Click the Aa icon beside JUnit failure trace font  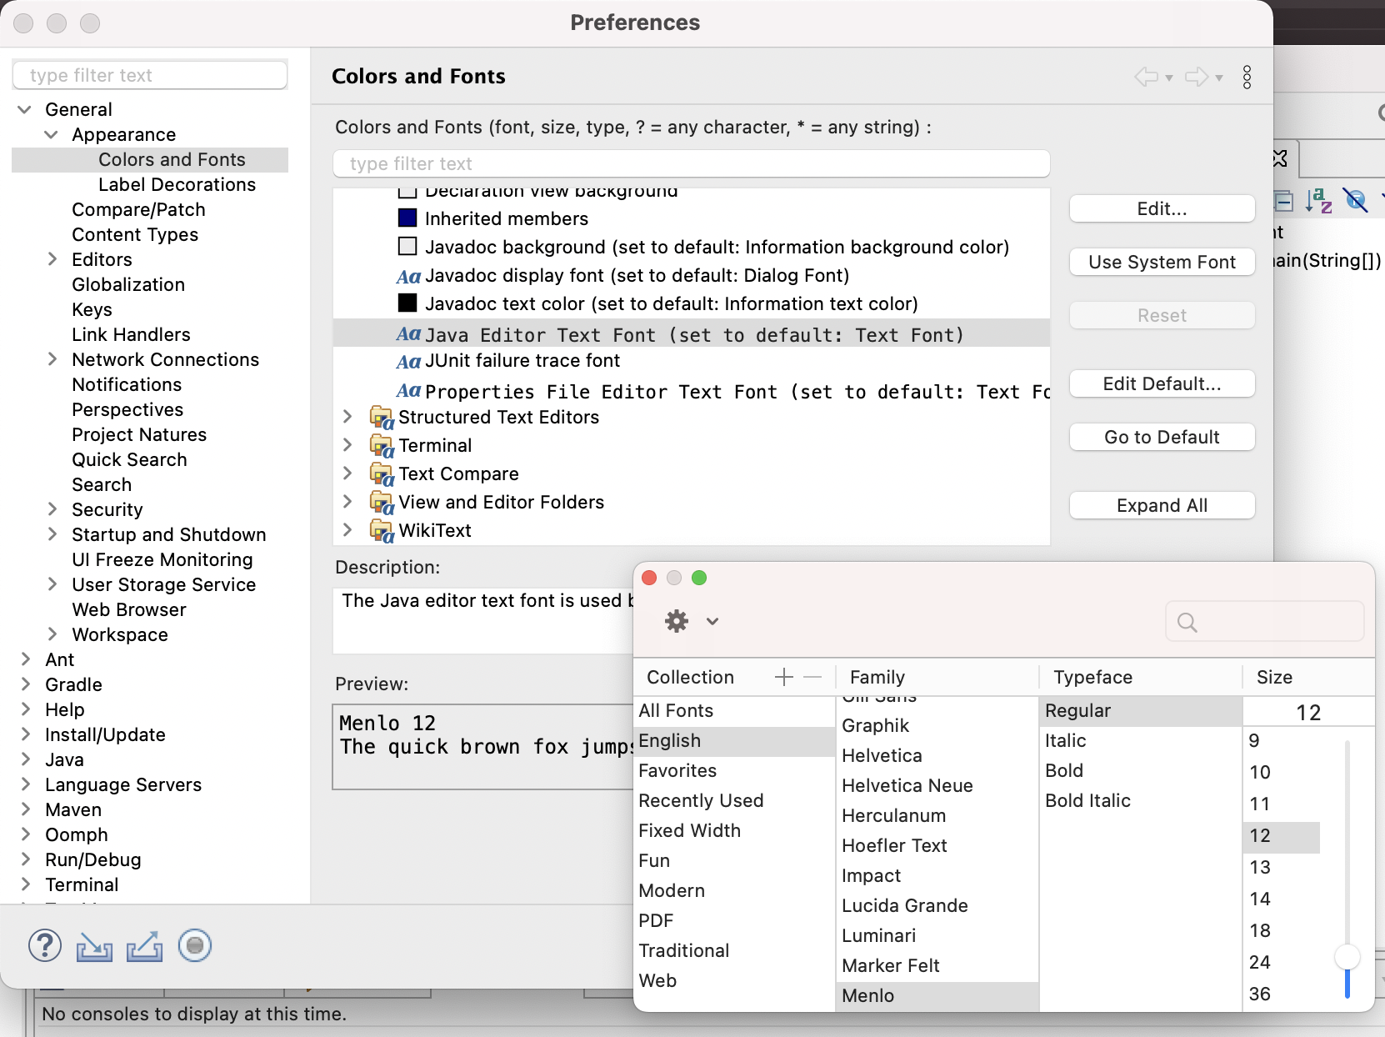click(408, 362)
